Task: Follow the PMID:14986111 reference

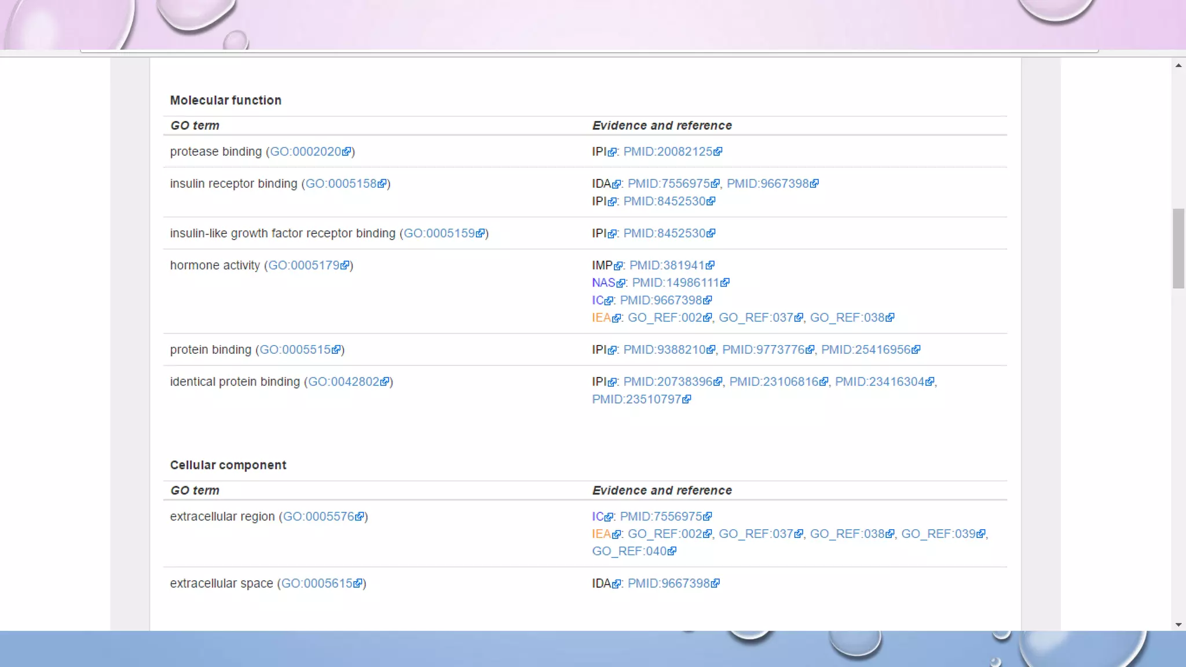Action: point(675,283)
